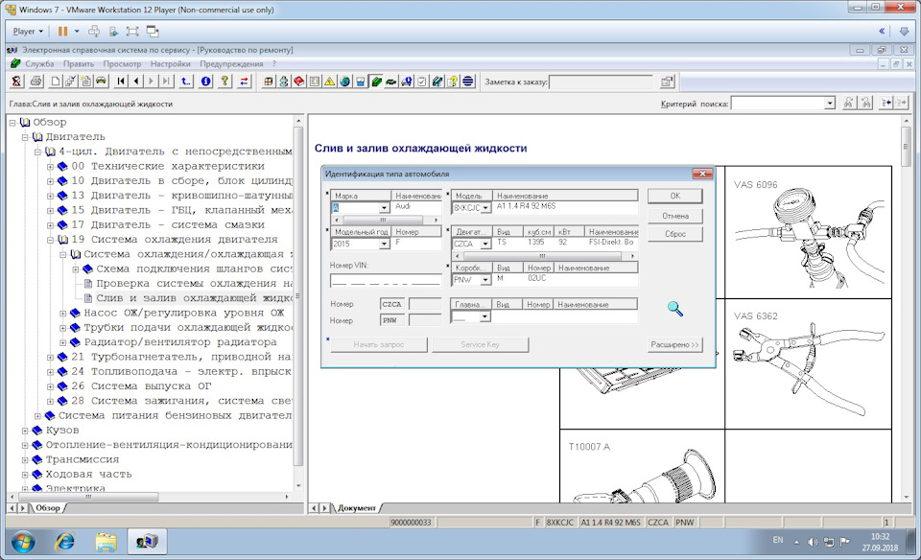Open the Настройки menu
This screenshot has width=921, height=560.
point(171,64)
